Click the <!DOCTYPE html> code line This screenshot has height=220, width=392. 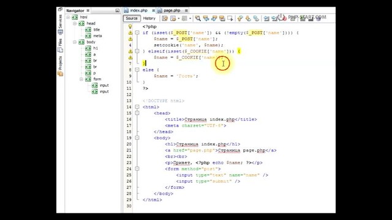coord(164,101)
